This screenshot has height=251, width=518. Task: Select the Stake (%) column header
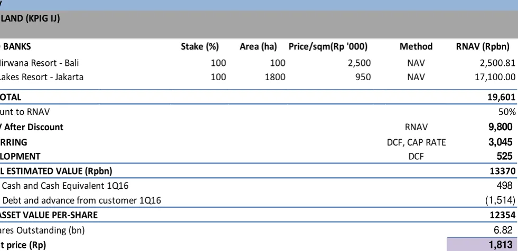click(x=200, y=47)
